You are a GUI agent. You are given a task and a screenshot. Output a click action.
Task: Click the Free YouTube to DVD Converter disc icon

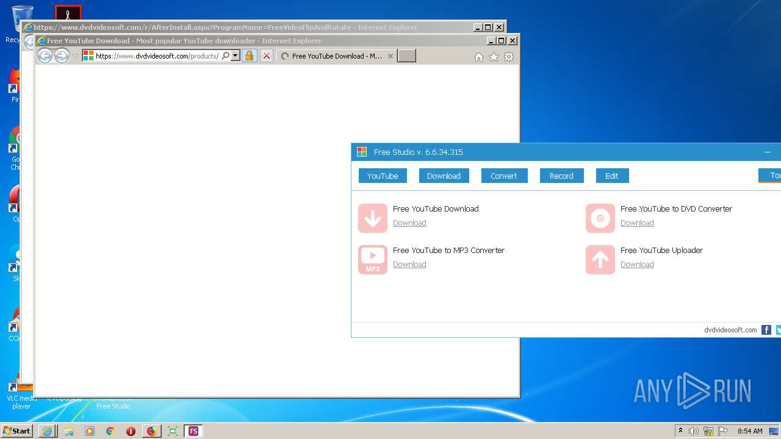[600, 218]
